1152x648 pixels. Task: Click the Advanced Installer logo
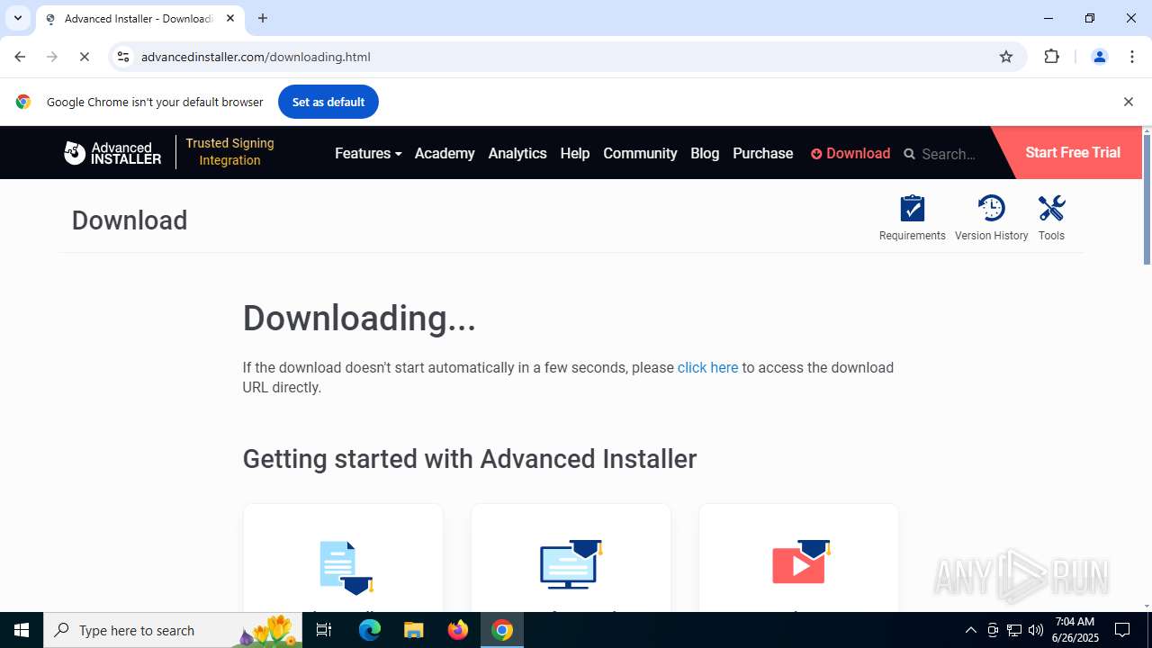click(112, 153)
